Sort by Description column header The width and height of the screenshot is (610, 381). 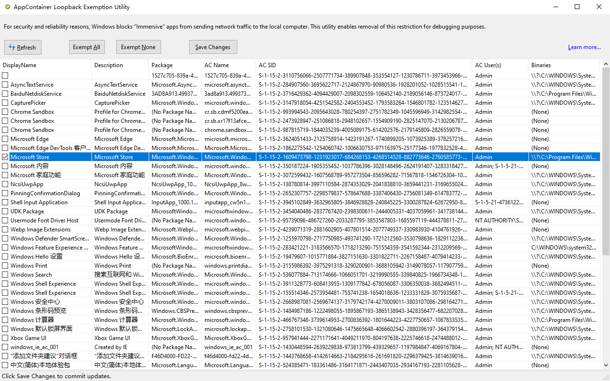click(120, 65)
